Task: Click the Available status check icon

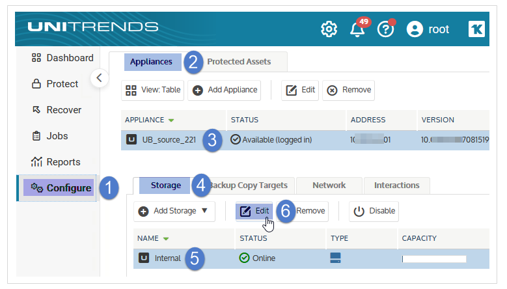Action: [x=236, y=139]
